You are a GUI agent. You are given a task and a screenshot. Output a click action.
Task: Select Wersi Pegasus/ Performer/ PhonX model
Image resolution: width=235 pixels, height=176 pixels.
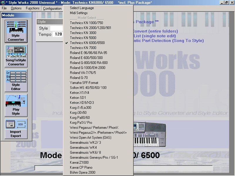(98, 128)
